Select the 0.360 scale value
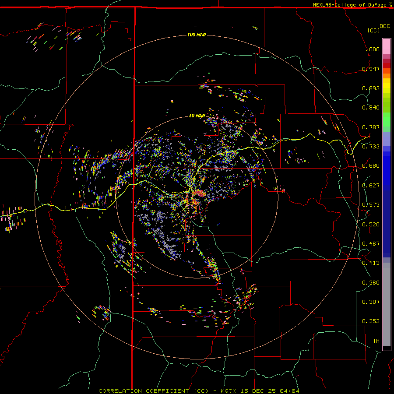Viewport: 394px width, 394px height. (371, 283)
